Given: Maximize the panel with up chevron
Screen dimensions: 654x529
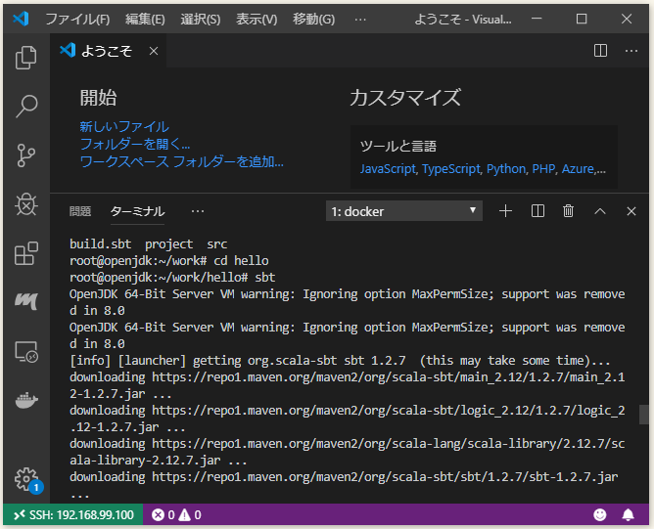Looking at the screenshot, I should pyautogui.click(x=600, y=211).
